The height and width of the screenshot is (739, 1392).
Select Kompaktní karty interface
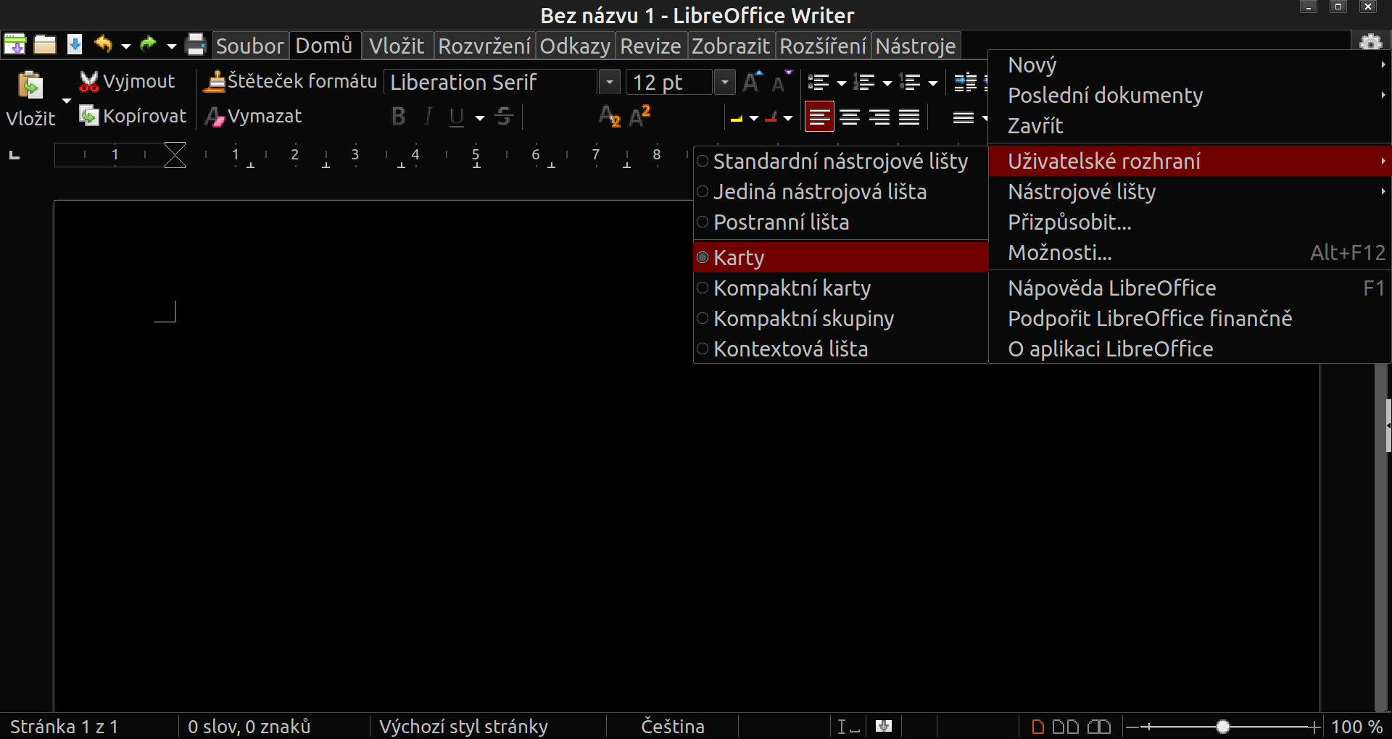[841, 288]
